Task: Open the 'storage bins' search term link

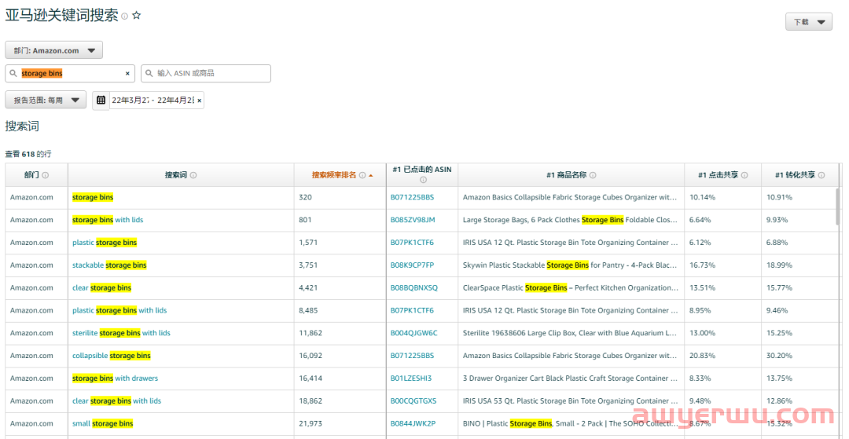Action: [x=93, y=197]
